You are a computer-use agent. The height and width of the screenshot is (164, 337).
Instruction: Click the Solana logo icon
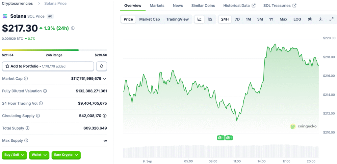[x=5, y=16]
